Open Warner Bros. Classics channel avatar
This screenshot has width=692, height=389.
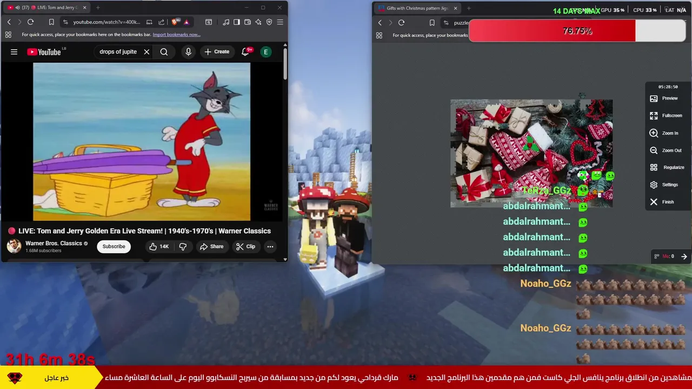click(x=14, y=246)
